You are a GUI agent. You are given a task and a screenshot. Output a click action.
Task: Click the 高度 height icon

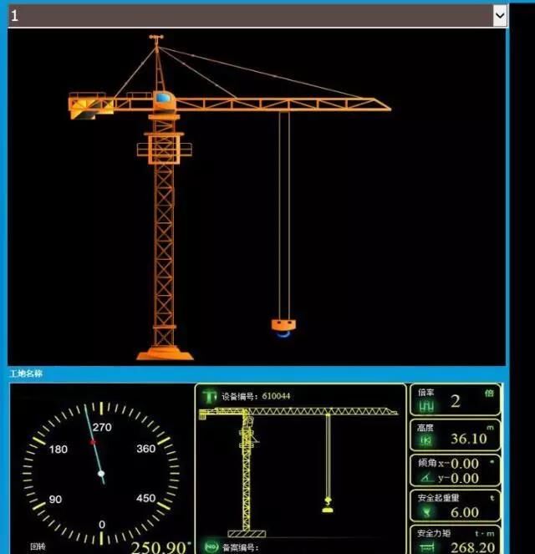[x=427, y=440]
